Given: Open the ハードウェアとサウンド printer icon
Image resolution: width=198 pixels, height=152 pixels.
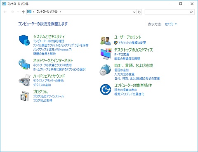Looking at the screenshot, I should coord(24,81).
